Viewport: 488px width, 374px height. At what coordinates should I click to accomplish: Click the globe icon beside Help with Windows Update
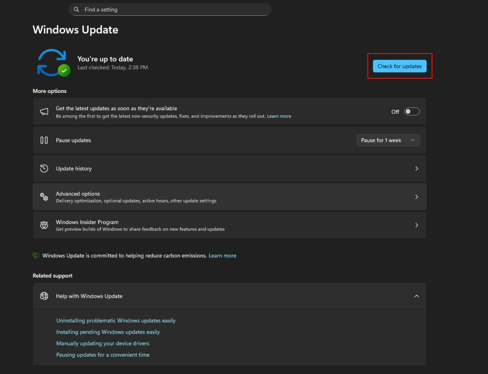point(44,296)
